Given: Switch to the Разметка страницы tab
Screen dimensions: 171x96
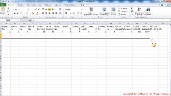Looking at the screenshot, I should click(34, 5).
